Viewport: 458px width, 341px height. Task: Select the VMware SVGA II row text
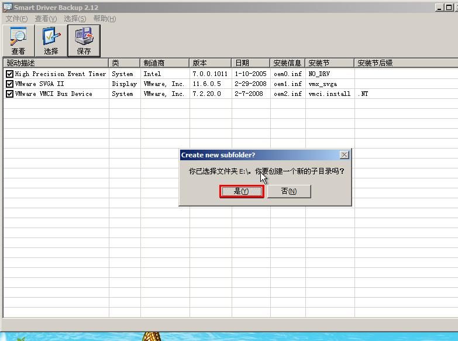coord(39,84)
